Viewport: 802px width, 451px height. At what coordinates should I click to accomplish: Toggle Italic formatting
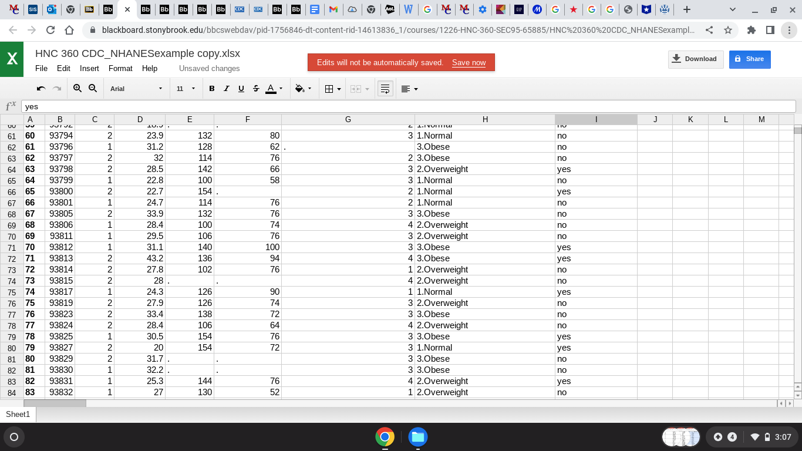tap(226, 88)
